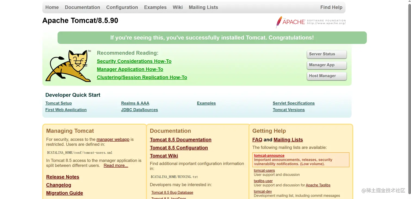The image size is (411, 199).
Task: Open the Migration Guide link
Action: pos(64,193)
